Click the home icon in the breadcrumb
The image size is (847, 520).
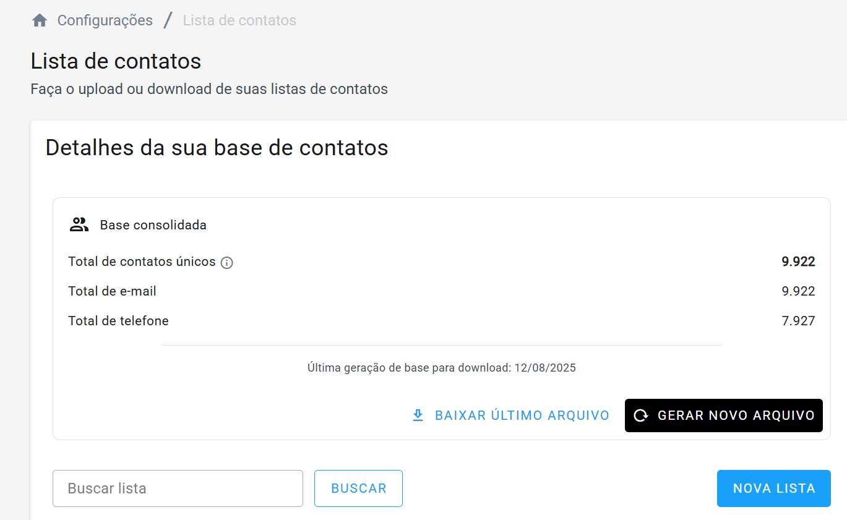(x=40, y=20)
